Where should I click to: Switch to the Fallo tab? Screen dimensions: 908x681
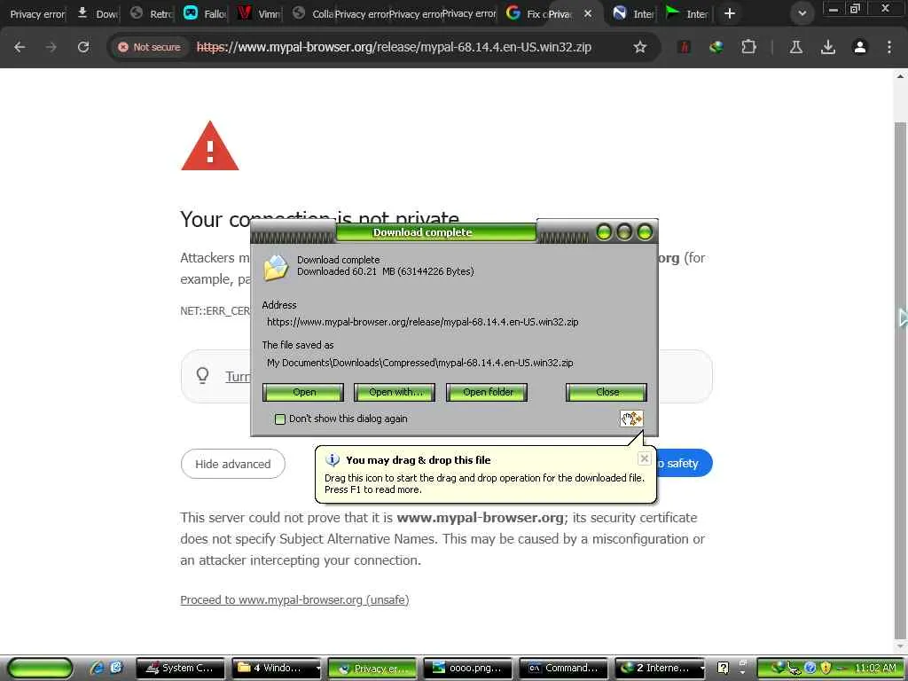pos(204,13)
